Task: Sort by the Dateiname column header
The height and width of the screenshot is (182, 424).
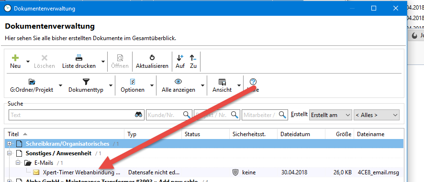Action: coord(379,134)
